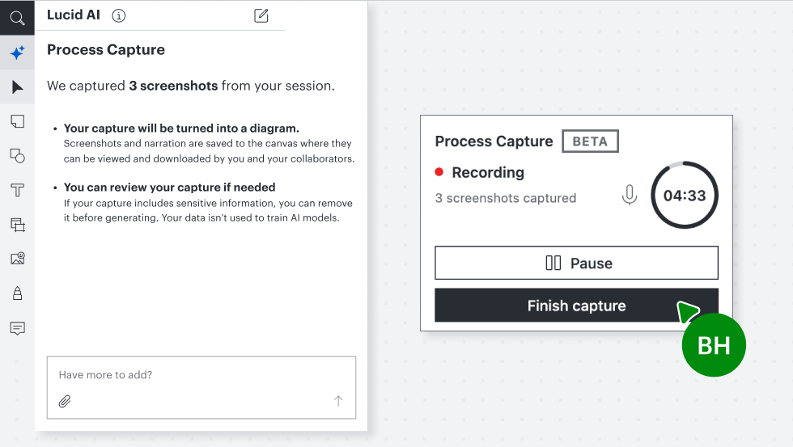The height and width of the screenshot is (447, 793).
Task: Select the stamp marker tool icon
Action: pos(17,293)
